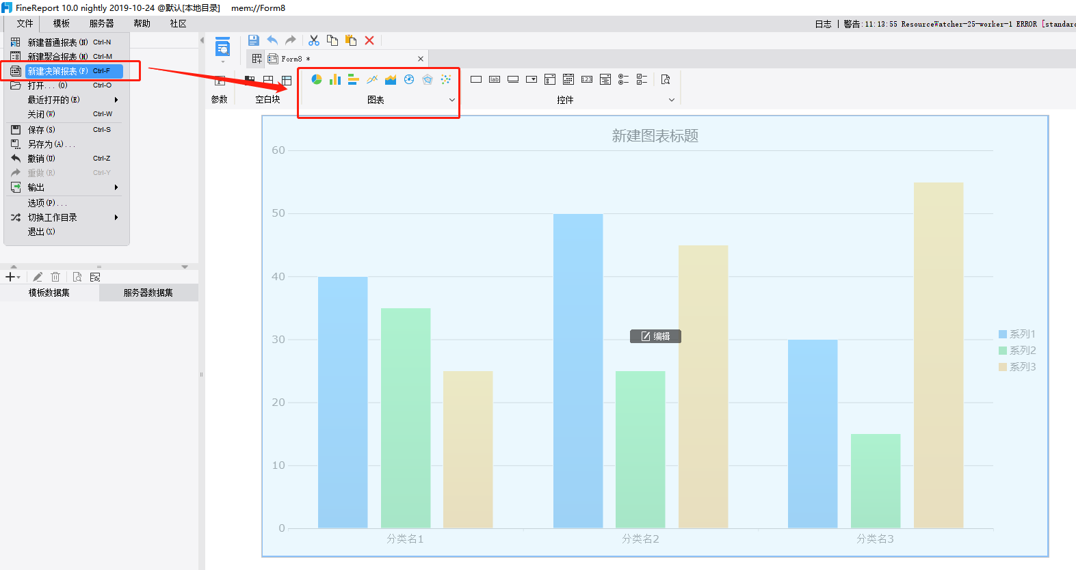Open the 帮助 menu

click(x=142, y=23)
